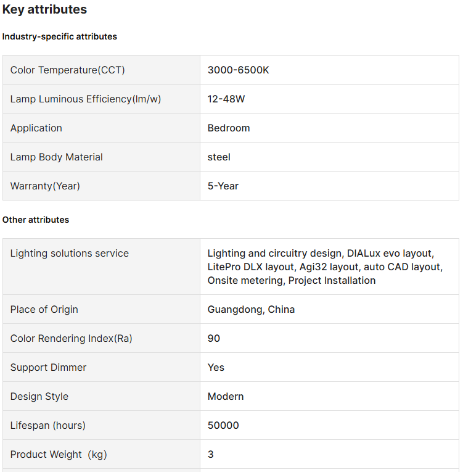Select the Color Temperature(CCT) label cell
Viewport: 463px width, 472px height.
(68, 70)
